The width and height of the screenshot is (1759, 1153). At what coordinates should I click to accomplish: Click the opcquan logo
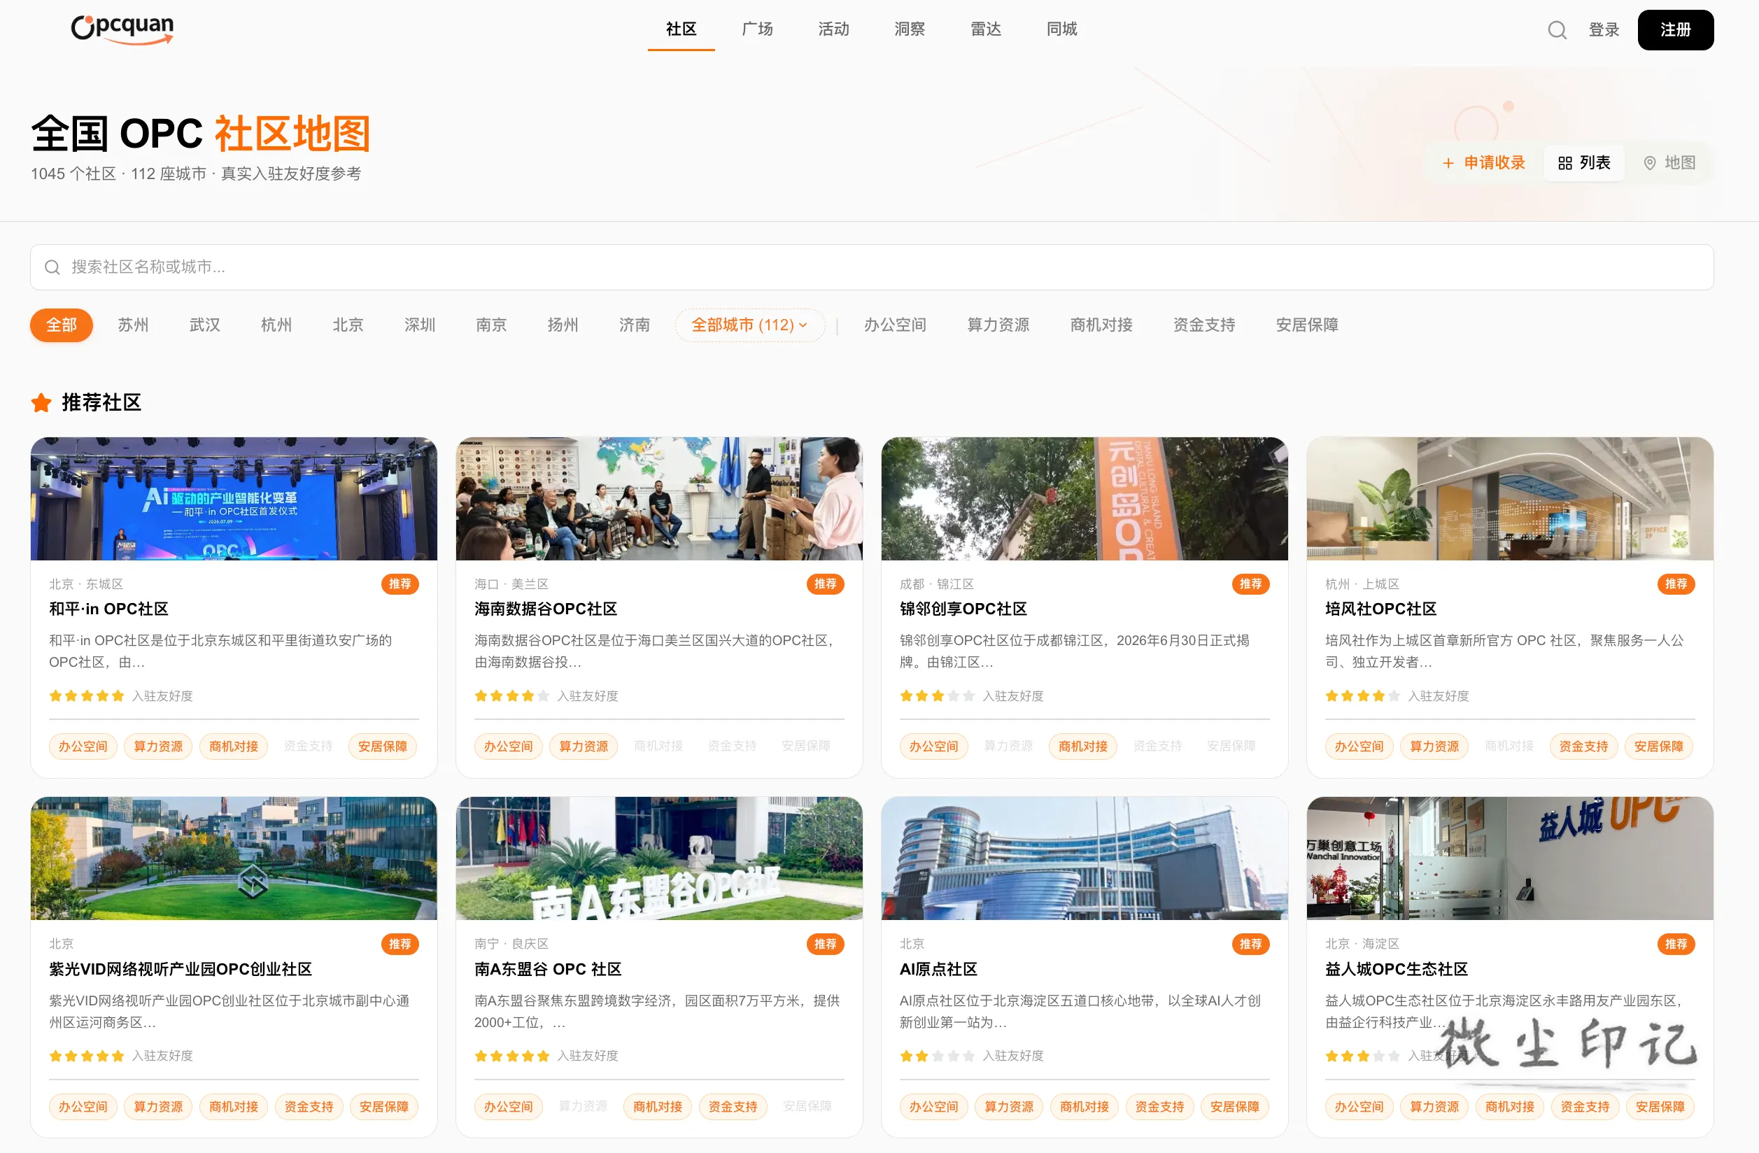[x=122, y=29]
